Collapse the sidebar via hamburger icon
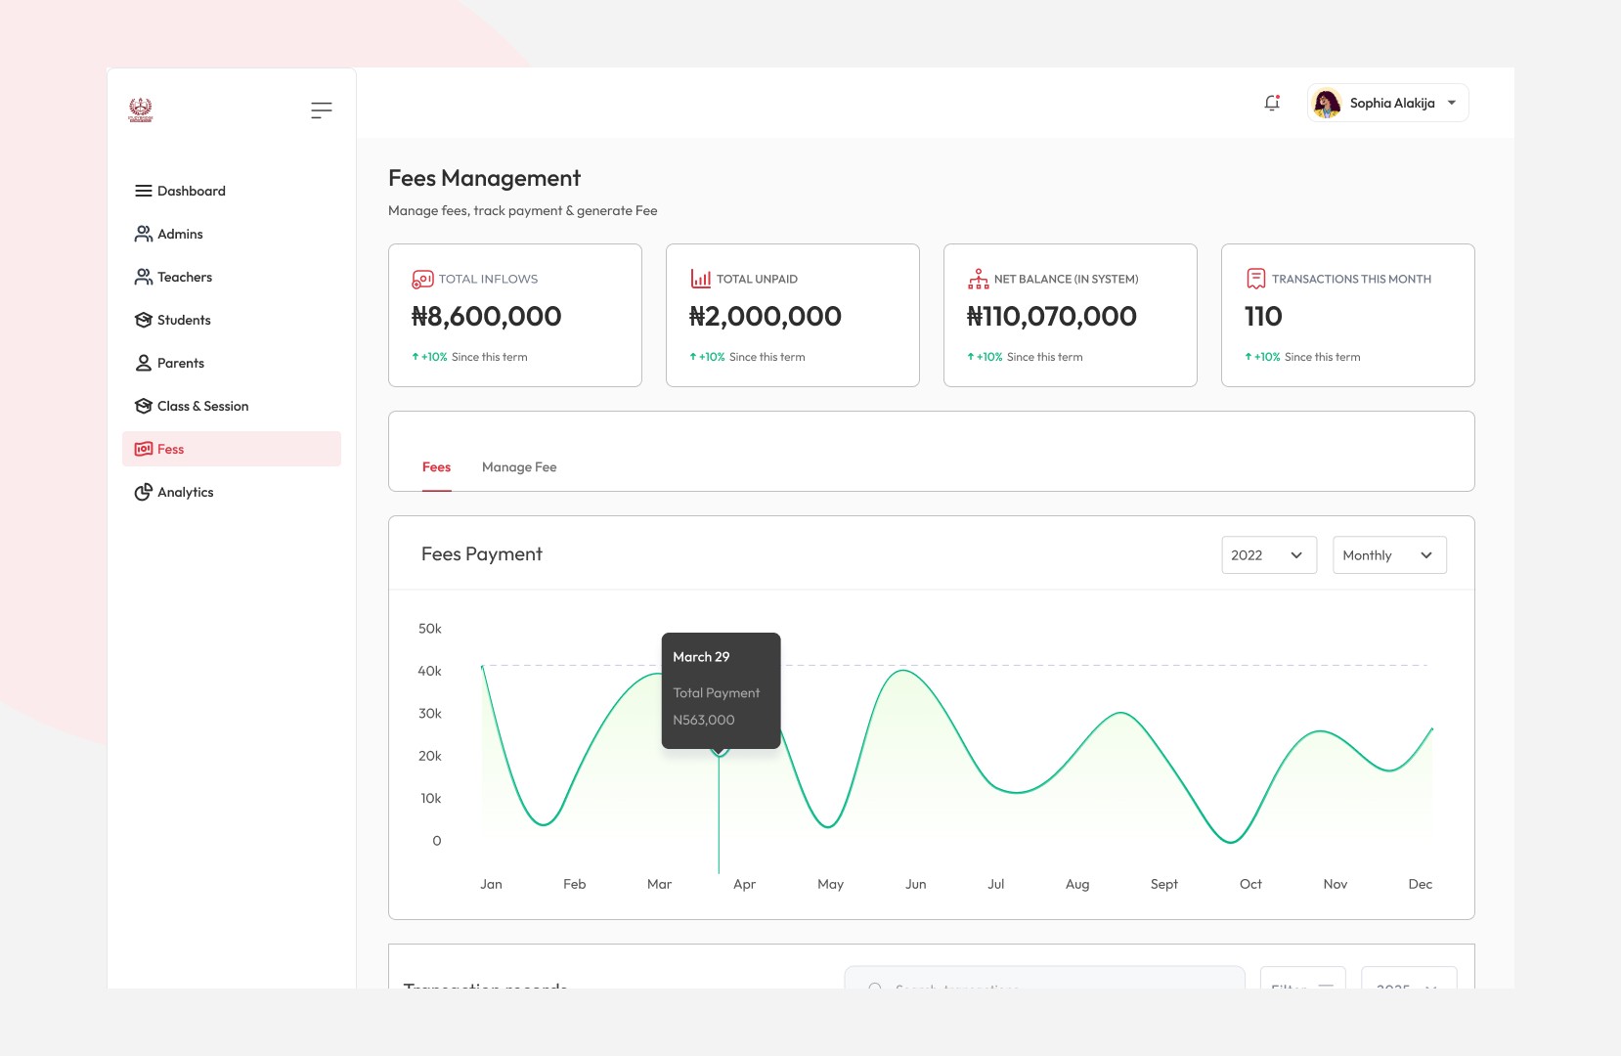 coord(322,110)
